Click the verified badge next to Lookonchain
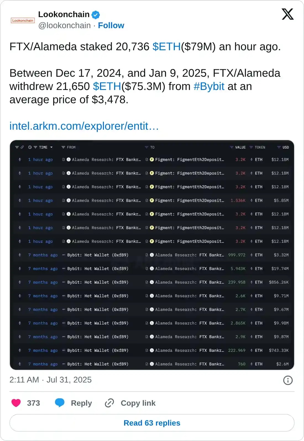Screen dimensions: 304x441 [95, 15]
